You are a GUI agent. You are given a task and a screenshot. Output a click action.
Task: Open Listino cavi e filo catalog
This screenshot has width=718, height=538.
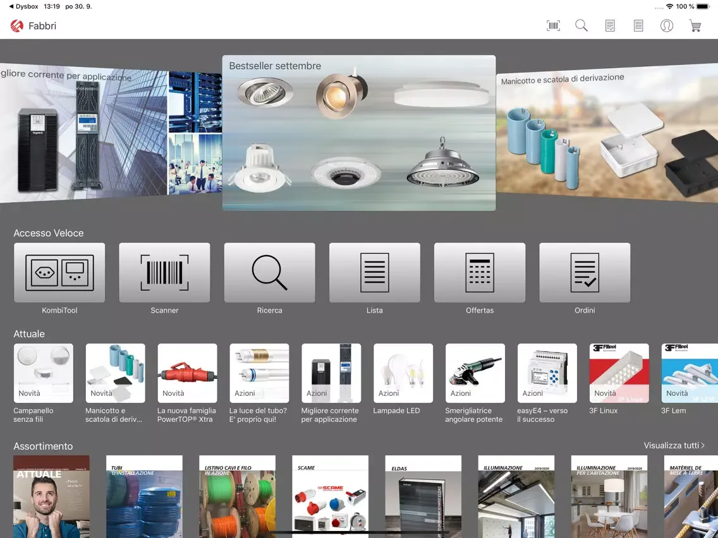pos(237,496)
